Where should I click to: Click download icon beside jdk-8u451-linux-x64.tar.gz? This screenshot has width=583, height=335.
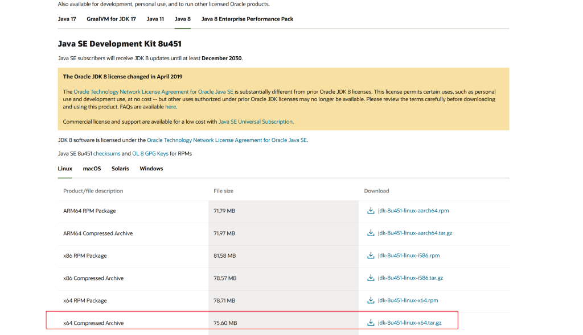pyautogui.click(x=371, y=323)
